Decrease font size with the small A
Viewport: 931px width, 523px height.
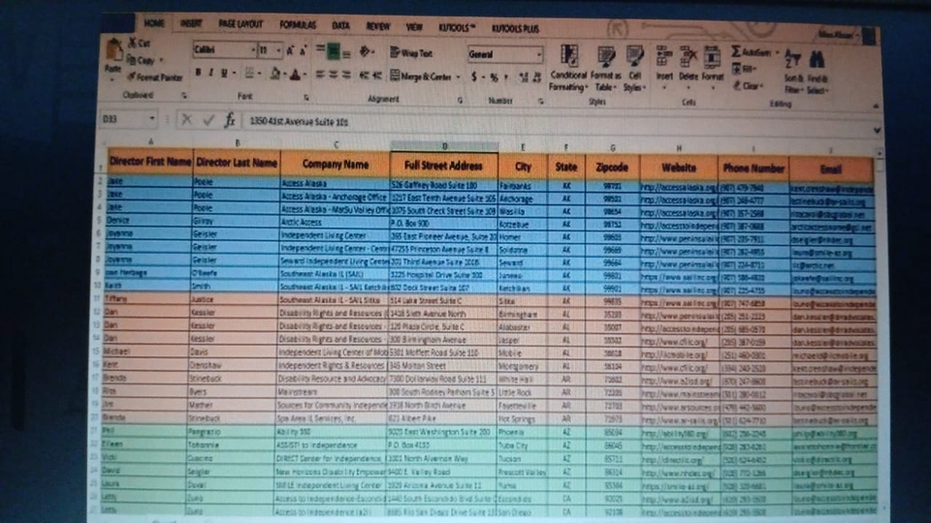tap(304, 51)
